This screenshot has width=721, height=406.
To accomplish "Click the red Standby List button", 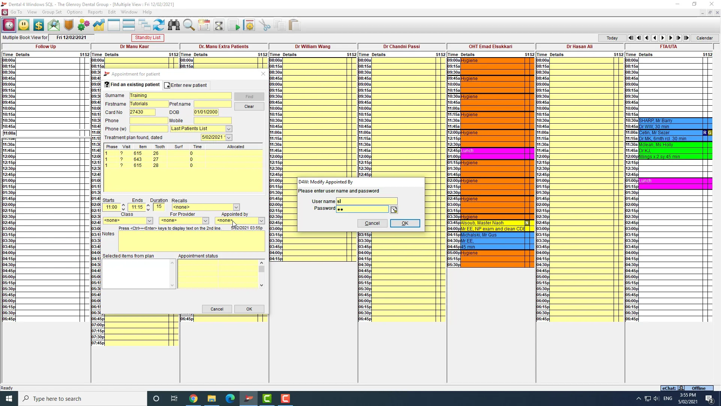I will click(x=148, y=38).
